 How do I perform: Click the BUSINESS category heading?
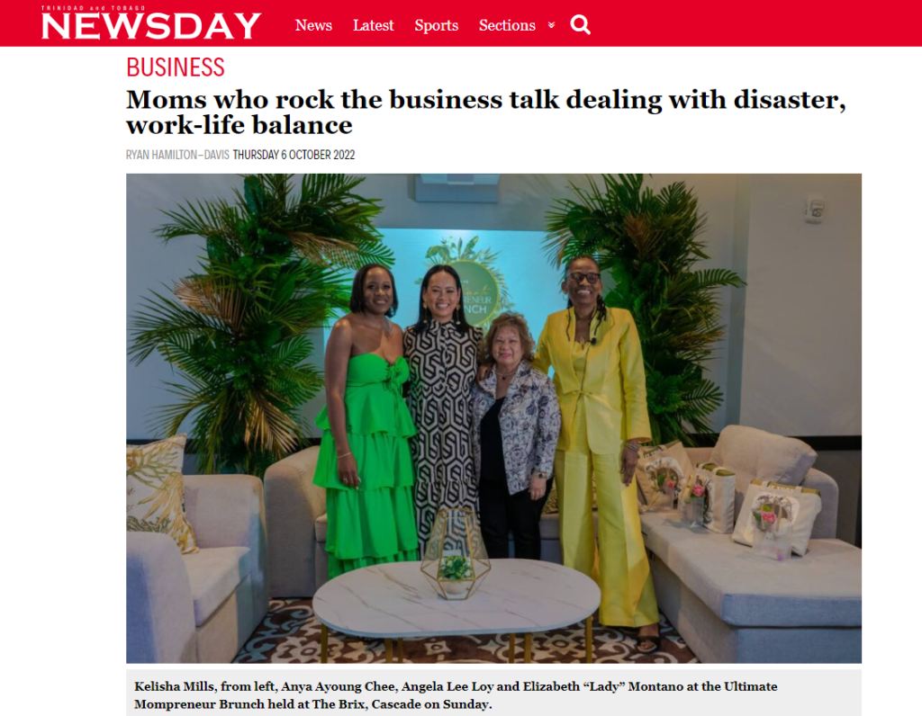pos(176,67)
